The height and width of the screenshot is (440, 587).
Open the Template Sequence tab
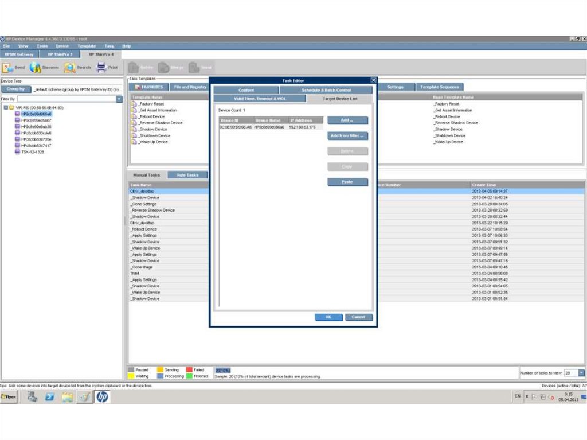440,87
